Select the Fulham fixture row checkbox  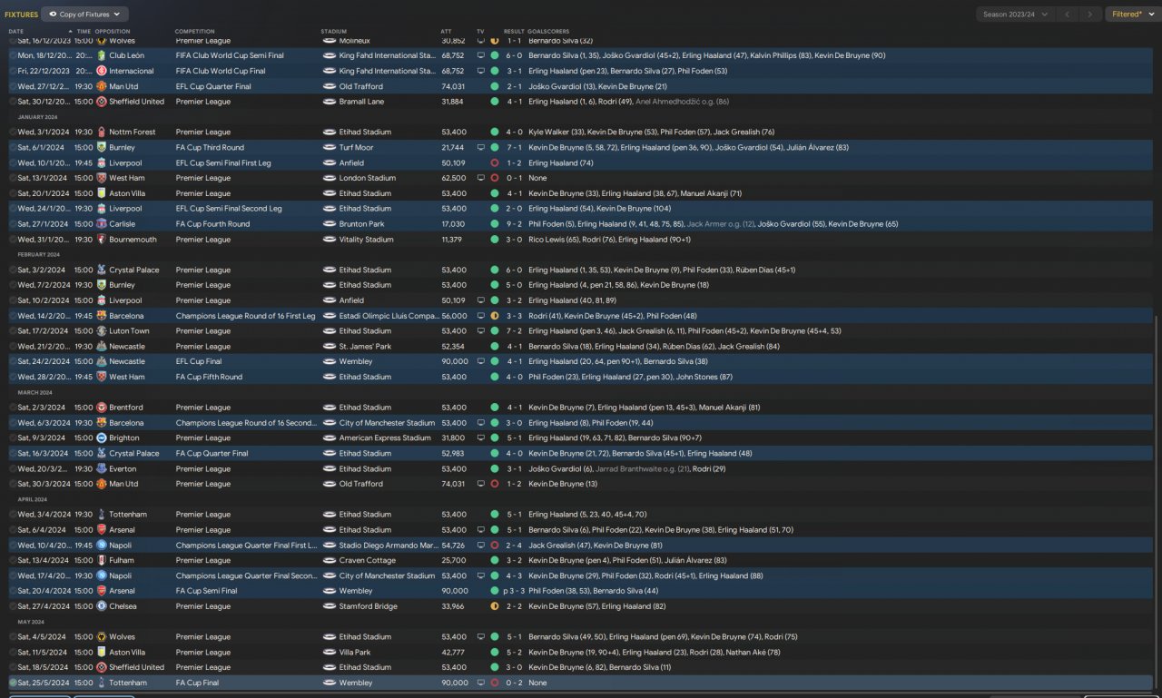coord(13,561)
